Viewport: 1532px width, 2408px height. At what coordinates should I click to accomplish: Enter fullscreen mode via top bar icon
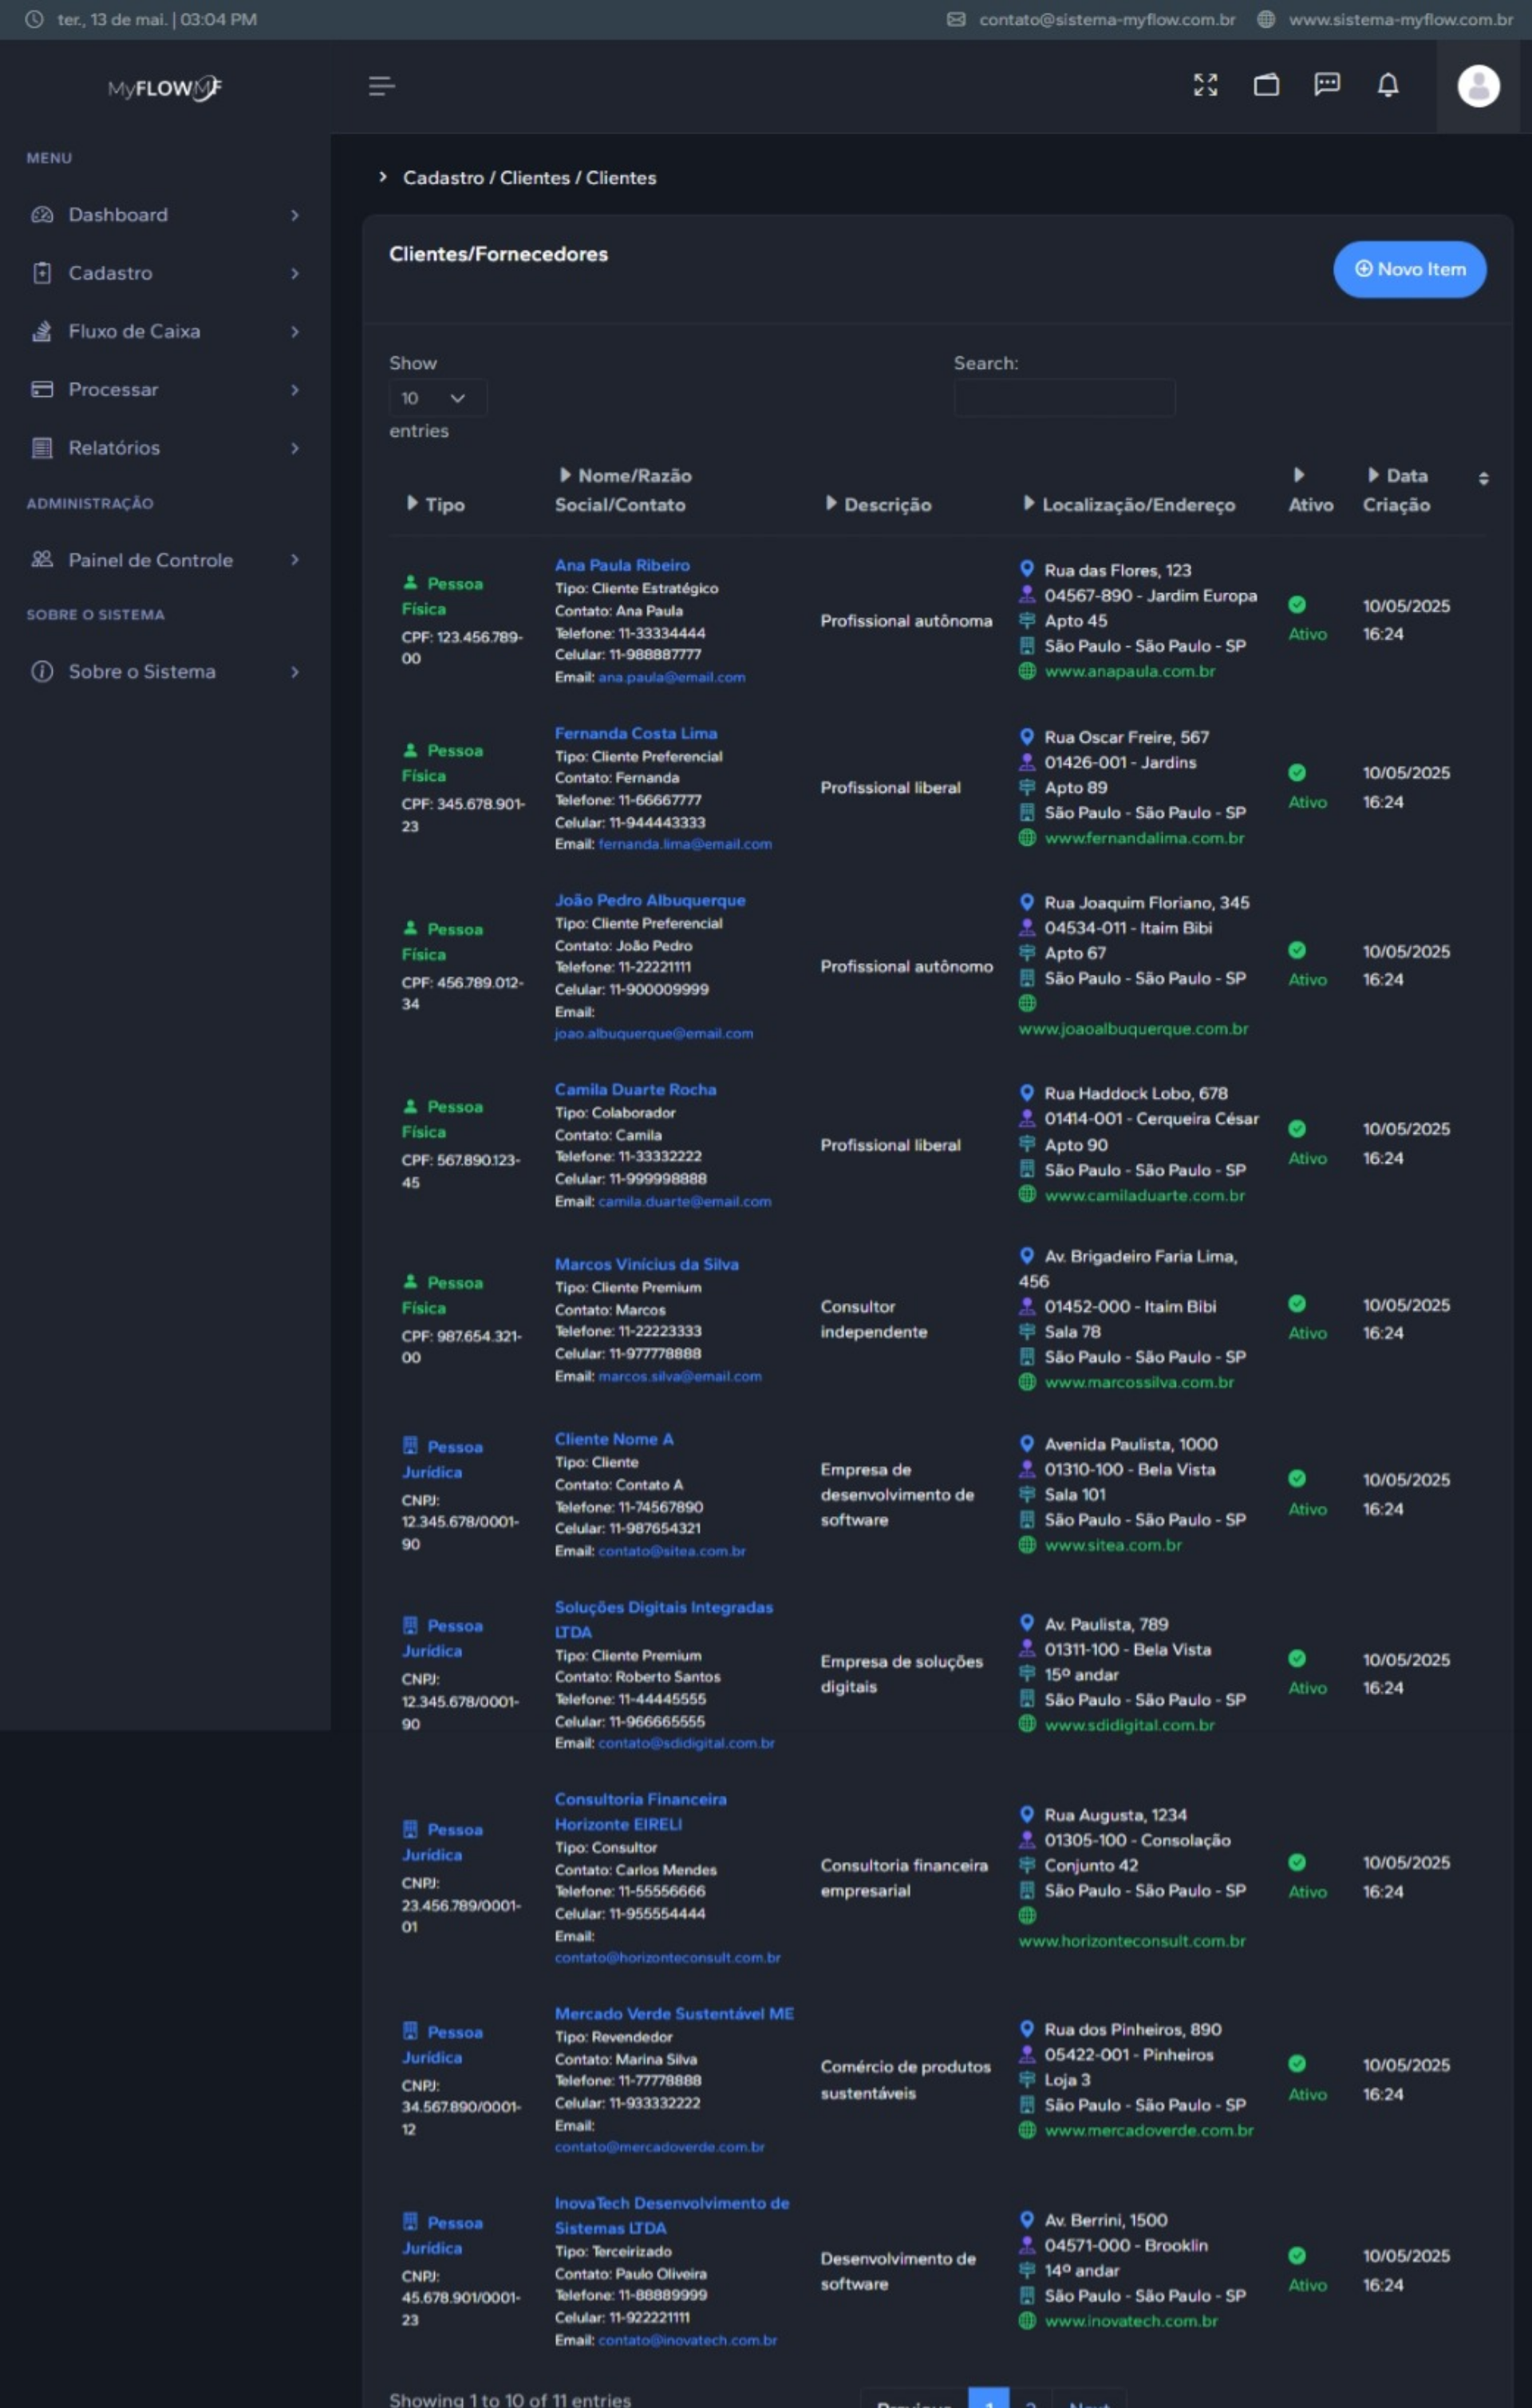(x=1205, y=85)
